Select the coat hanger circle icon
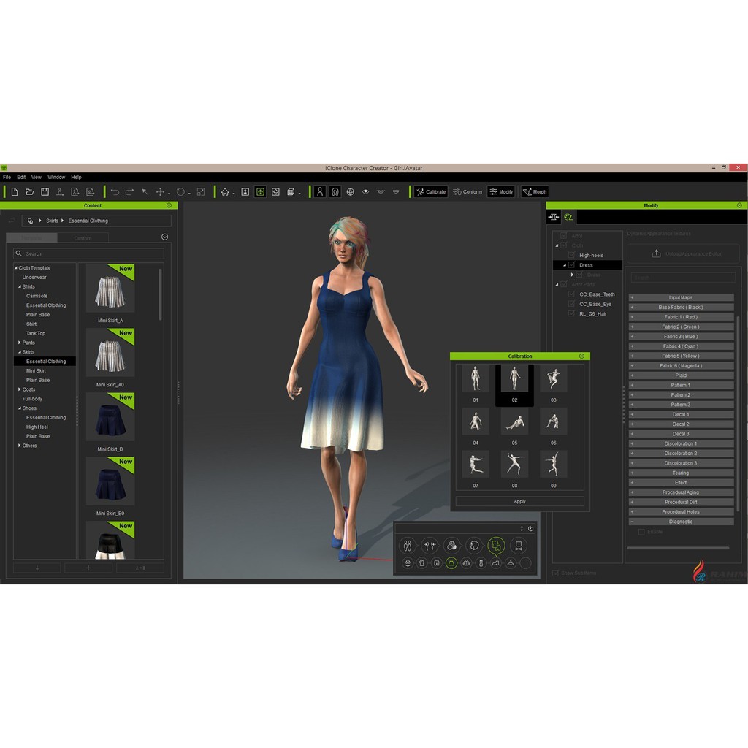This screenshot has width=748, height=748. [x=511, y=563]
